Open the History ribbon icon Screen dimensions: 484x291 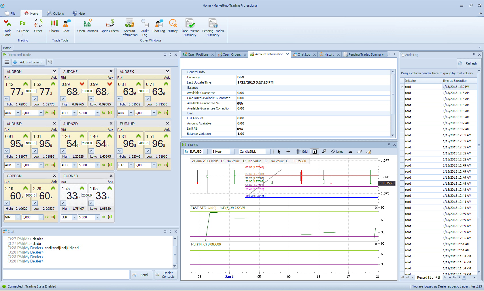173,26
